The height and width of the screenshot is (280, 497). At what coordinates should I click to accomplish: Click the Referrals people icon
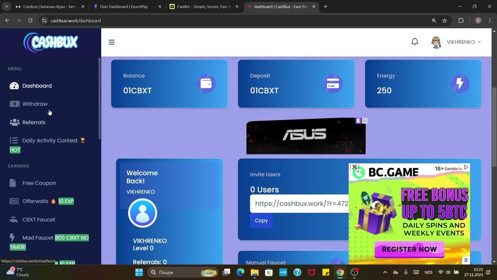pos(14,122)
